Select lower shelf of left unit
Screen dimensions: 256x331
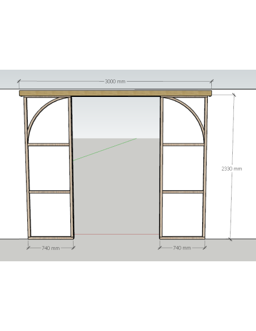click(49, 192)
